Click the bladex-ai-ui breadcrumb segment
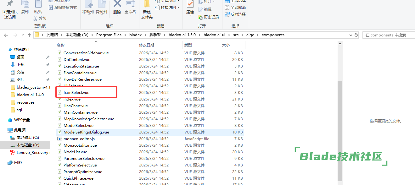Image resolution: width=415 pixels, height=185 pixels. click(x=214, y=35)
